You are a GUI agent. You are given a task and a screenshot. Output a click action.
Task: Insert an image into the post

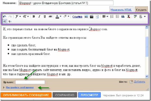pyautogui.click(x=86, y=17)
